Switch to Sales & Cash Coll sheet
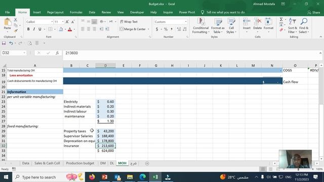Viewport: 324px width, 182px height. [x=47, y=163]
